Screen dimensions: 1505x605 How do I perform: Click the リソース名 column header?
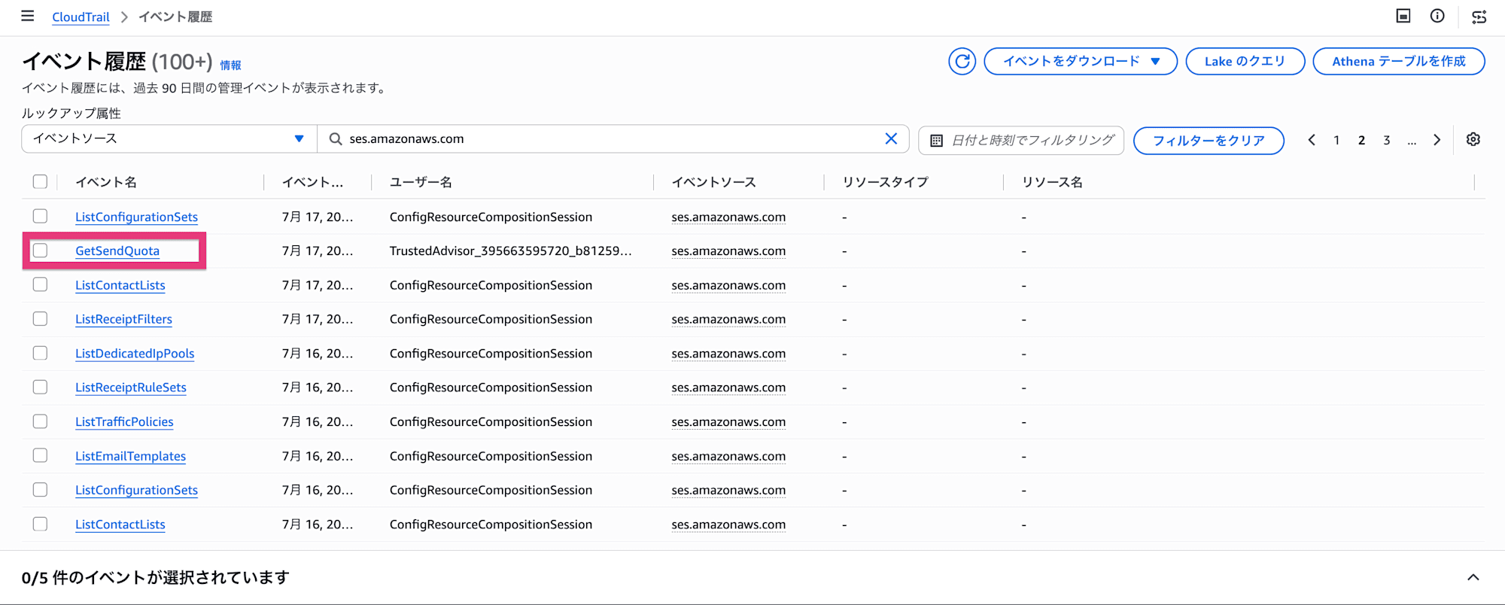tap(1052, 181)
